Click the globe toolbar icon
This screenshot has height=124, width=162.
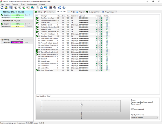coord(32,8)
